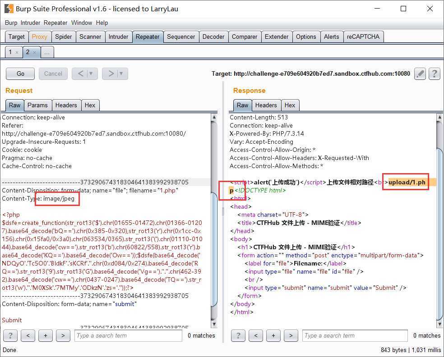444x357 pixels.
Task: Switch to the Extender tab
Action: click(277, 37)
